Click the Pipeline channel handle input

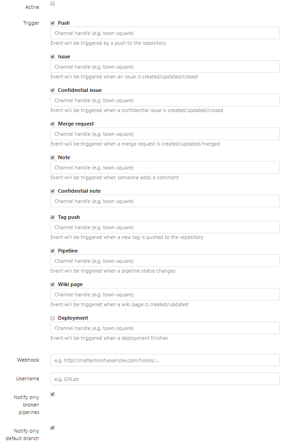pos(165,261)
